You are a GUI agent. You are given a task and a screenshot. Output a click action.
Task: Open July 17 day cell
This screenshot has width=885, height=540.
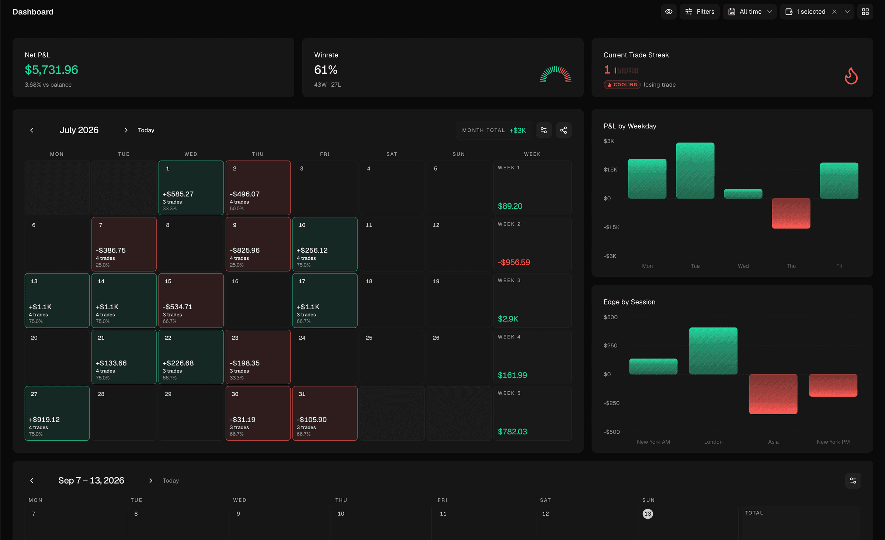click(325, 300)
